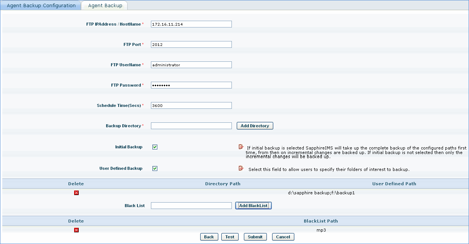Viewport: 469px width, 244px height.
Task: Delete the mp3 blacklist entry
Action: [76, 230]
